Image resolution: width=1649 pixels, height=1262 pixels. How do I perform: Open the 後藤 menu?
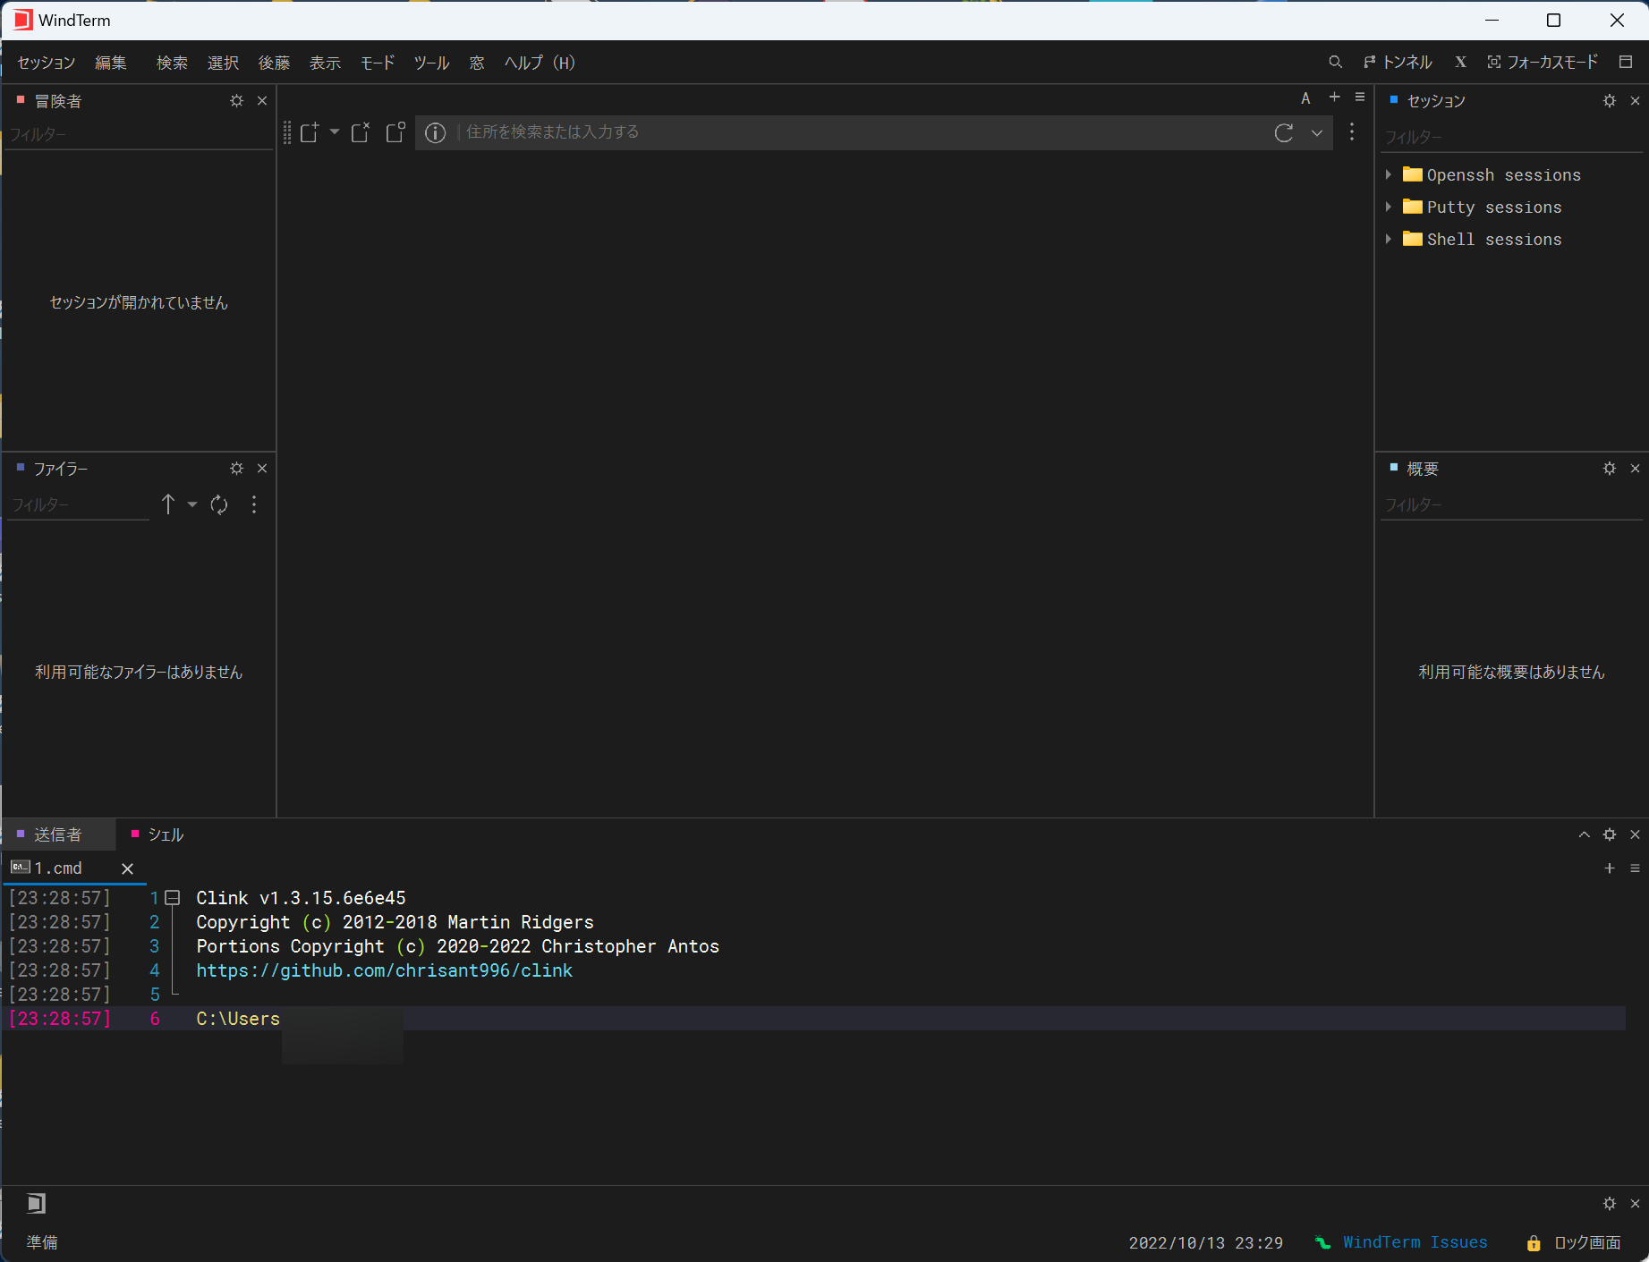(274, 63)
